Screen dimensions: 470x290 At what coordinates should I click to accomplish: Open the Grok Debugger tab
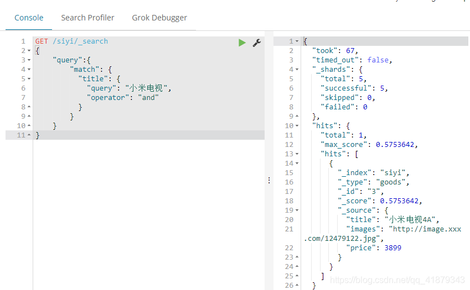(x=159, y=18)
